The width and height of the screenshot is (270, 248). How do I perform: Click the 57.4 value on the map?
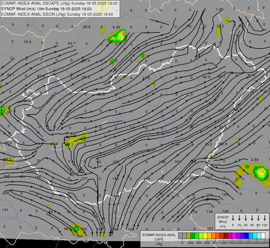(252, 75)
